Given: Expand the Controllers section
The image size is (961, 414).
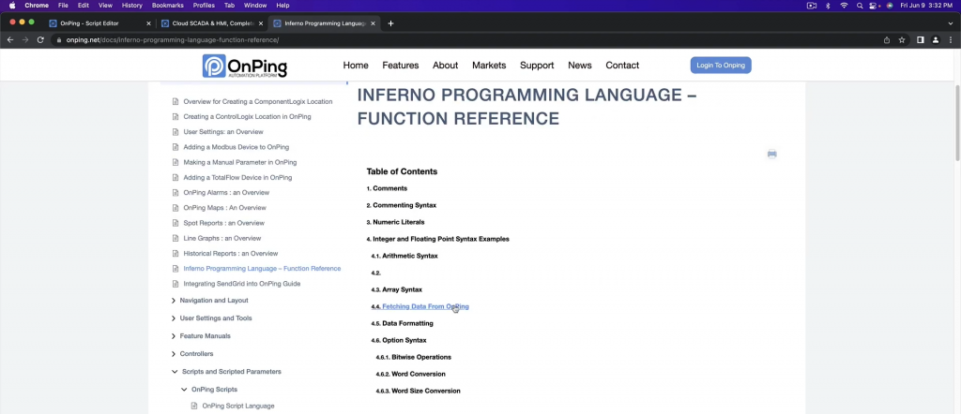Looking at the screenshot, I should [x=174, y=353].
